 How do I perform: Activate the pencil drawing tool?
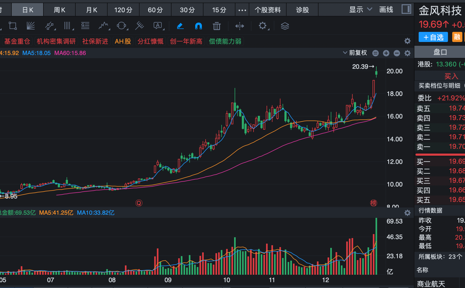point(180,26)
